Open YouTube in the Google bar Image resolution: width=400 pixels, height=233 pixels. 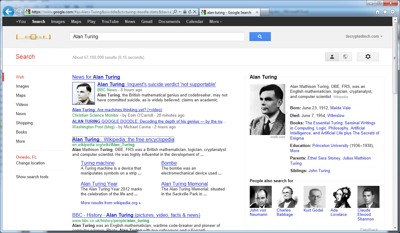coord(110,21)
